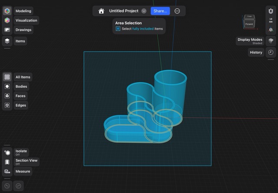Click the Isolate Off label

(x=21, y=152)
